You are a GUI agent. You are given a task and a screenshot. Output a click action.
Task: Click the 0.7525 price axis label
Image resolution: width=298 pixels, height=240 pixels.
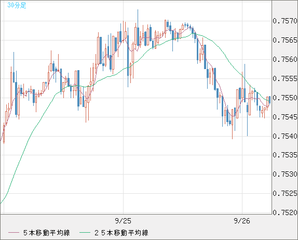coord(285,193)
